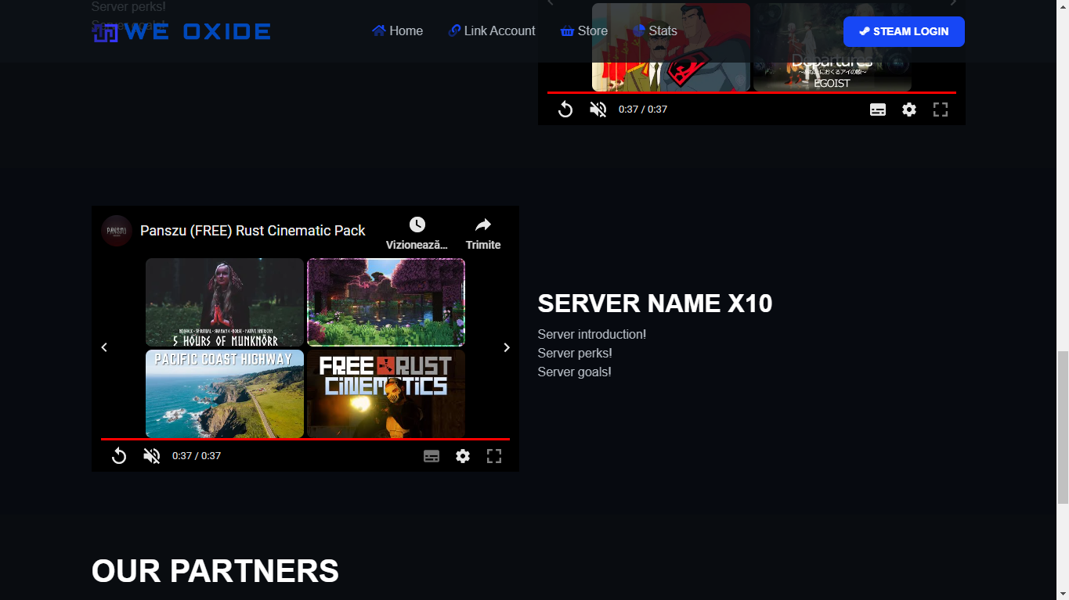Open the Panszu channel avatar
This screenshot has width=1069, height=600.
tap(117, 231)
